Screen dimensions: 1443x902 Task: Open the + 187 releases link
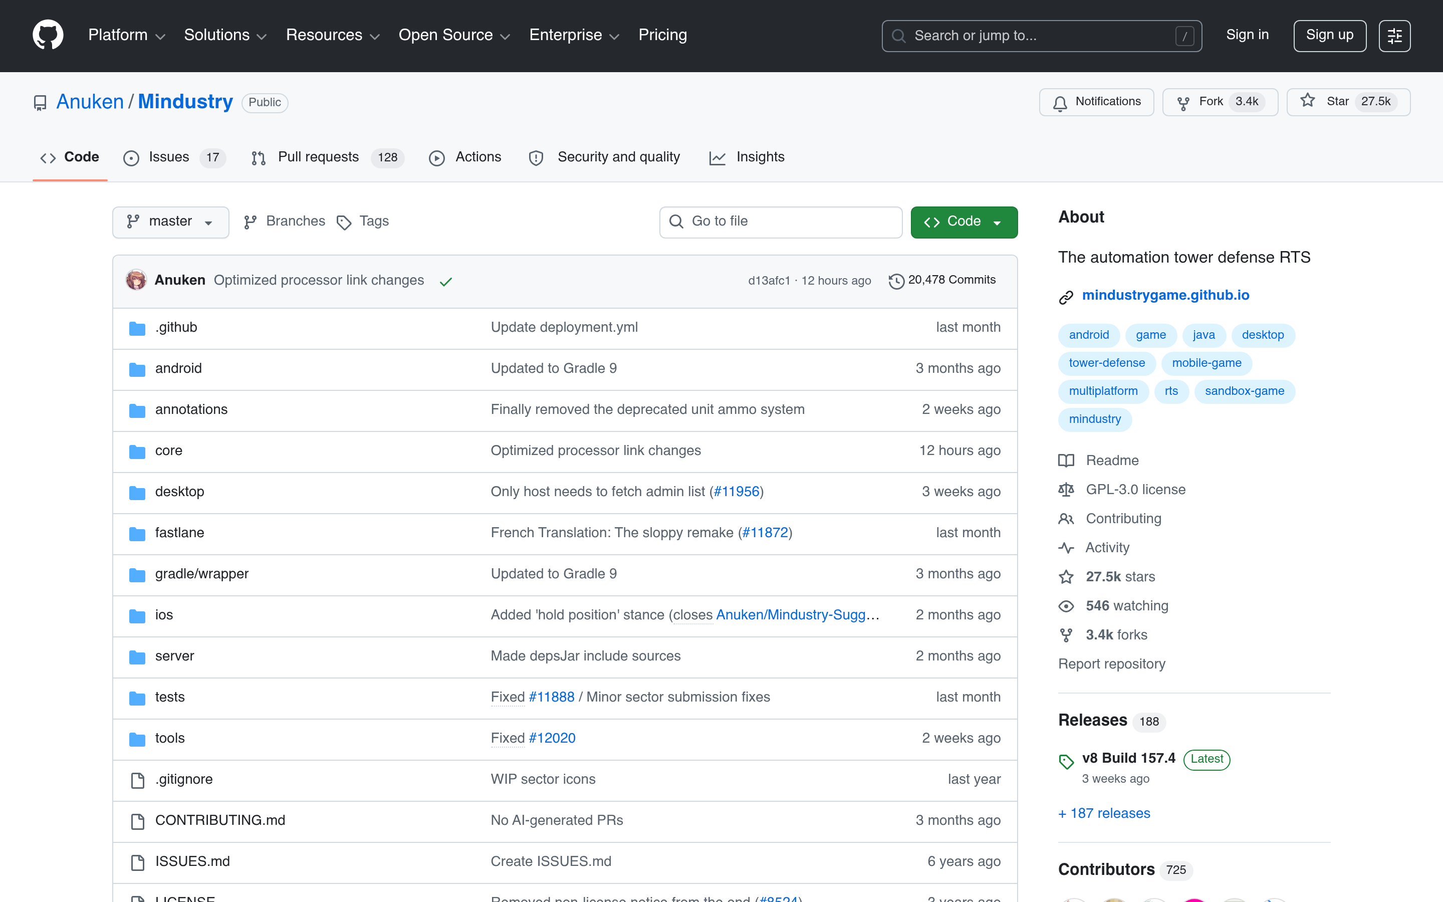(x=1104, y=814)
